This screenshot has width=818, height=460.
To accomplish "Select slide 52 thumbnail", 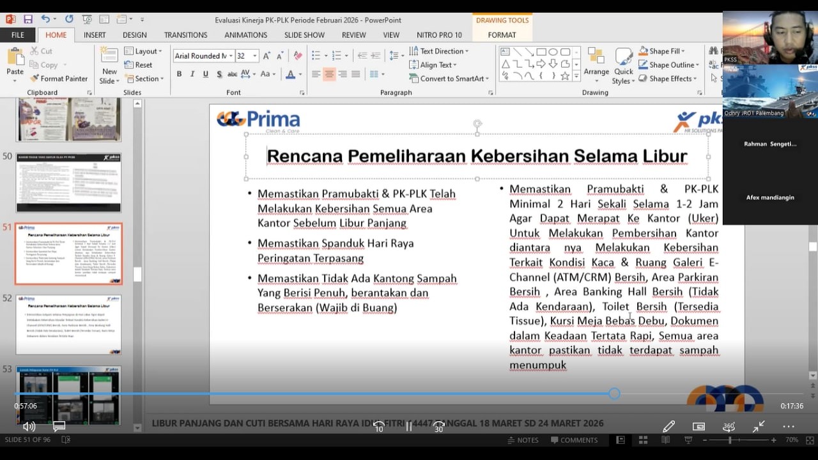I will (x=68, y=325).
